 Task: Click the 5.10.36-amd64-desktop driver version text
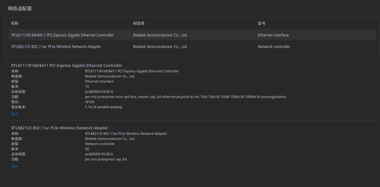click(104, 107)
